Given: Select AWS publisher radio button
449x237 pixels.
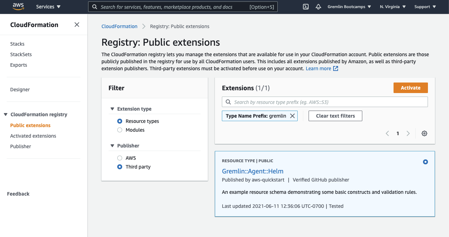Looking at the screenshot, I should coord(120,158).
